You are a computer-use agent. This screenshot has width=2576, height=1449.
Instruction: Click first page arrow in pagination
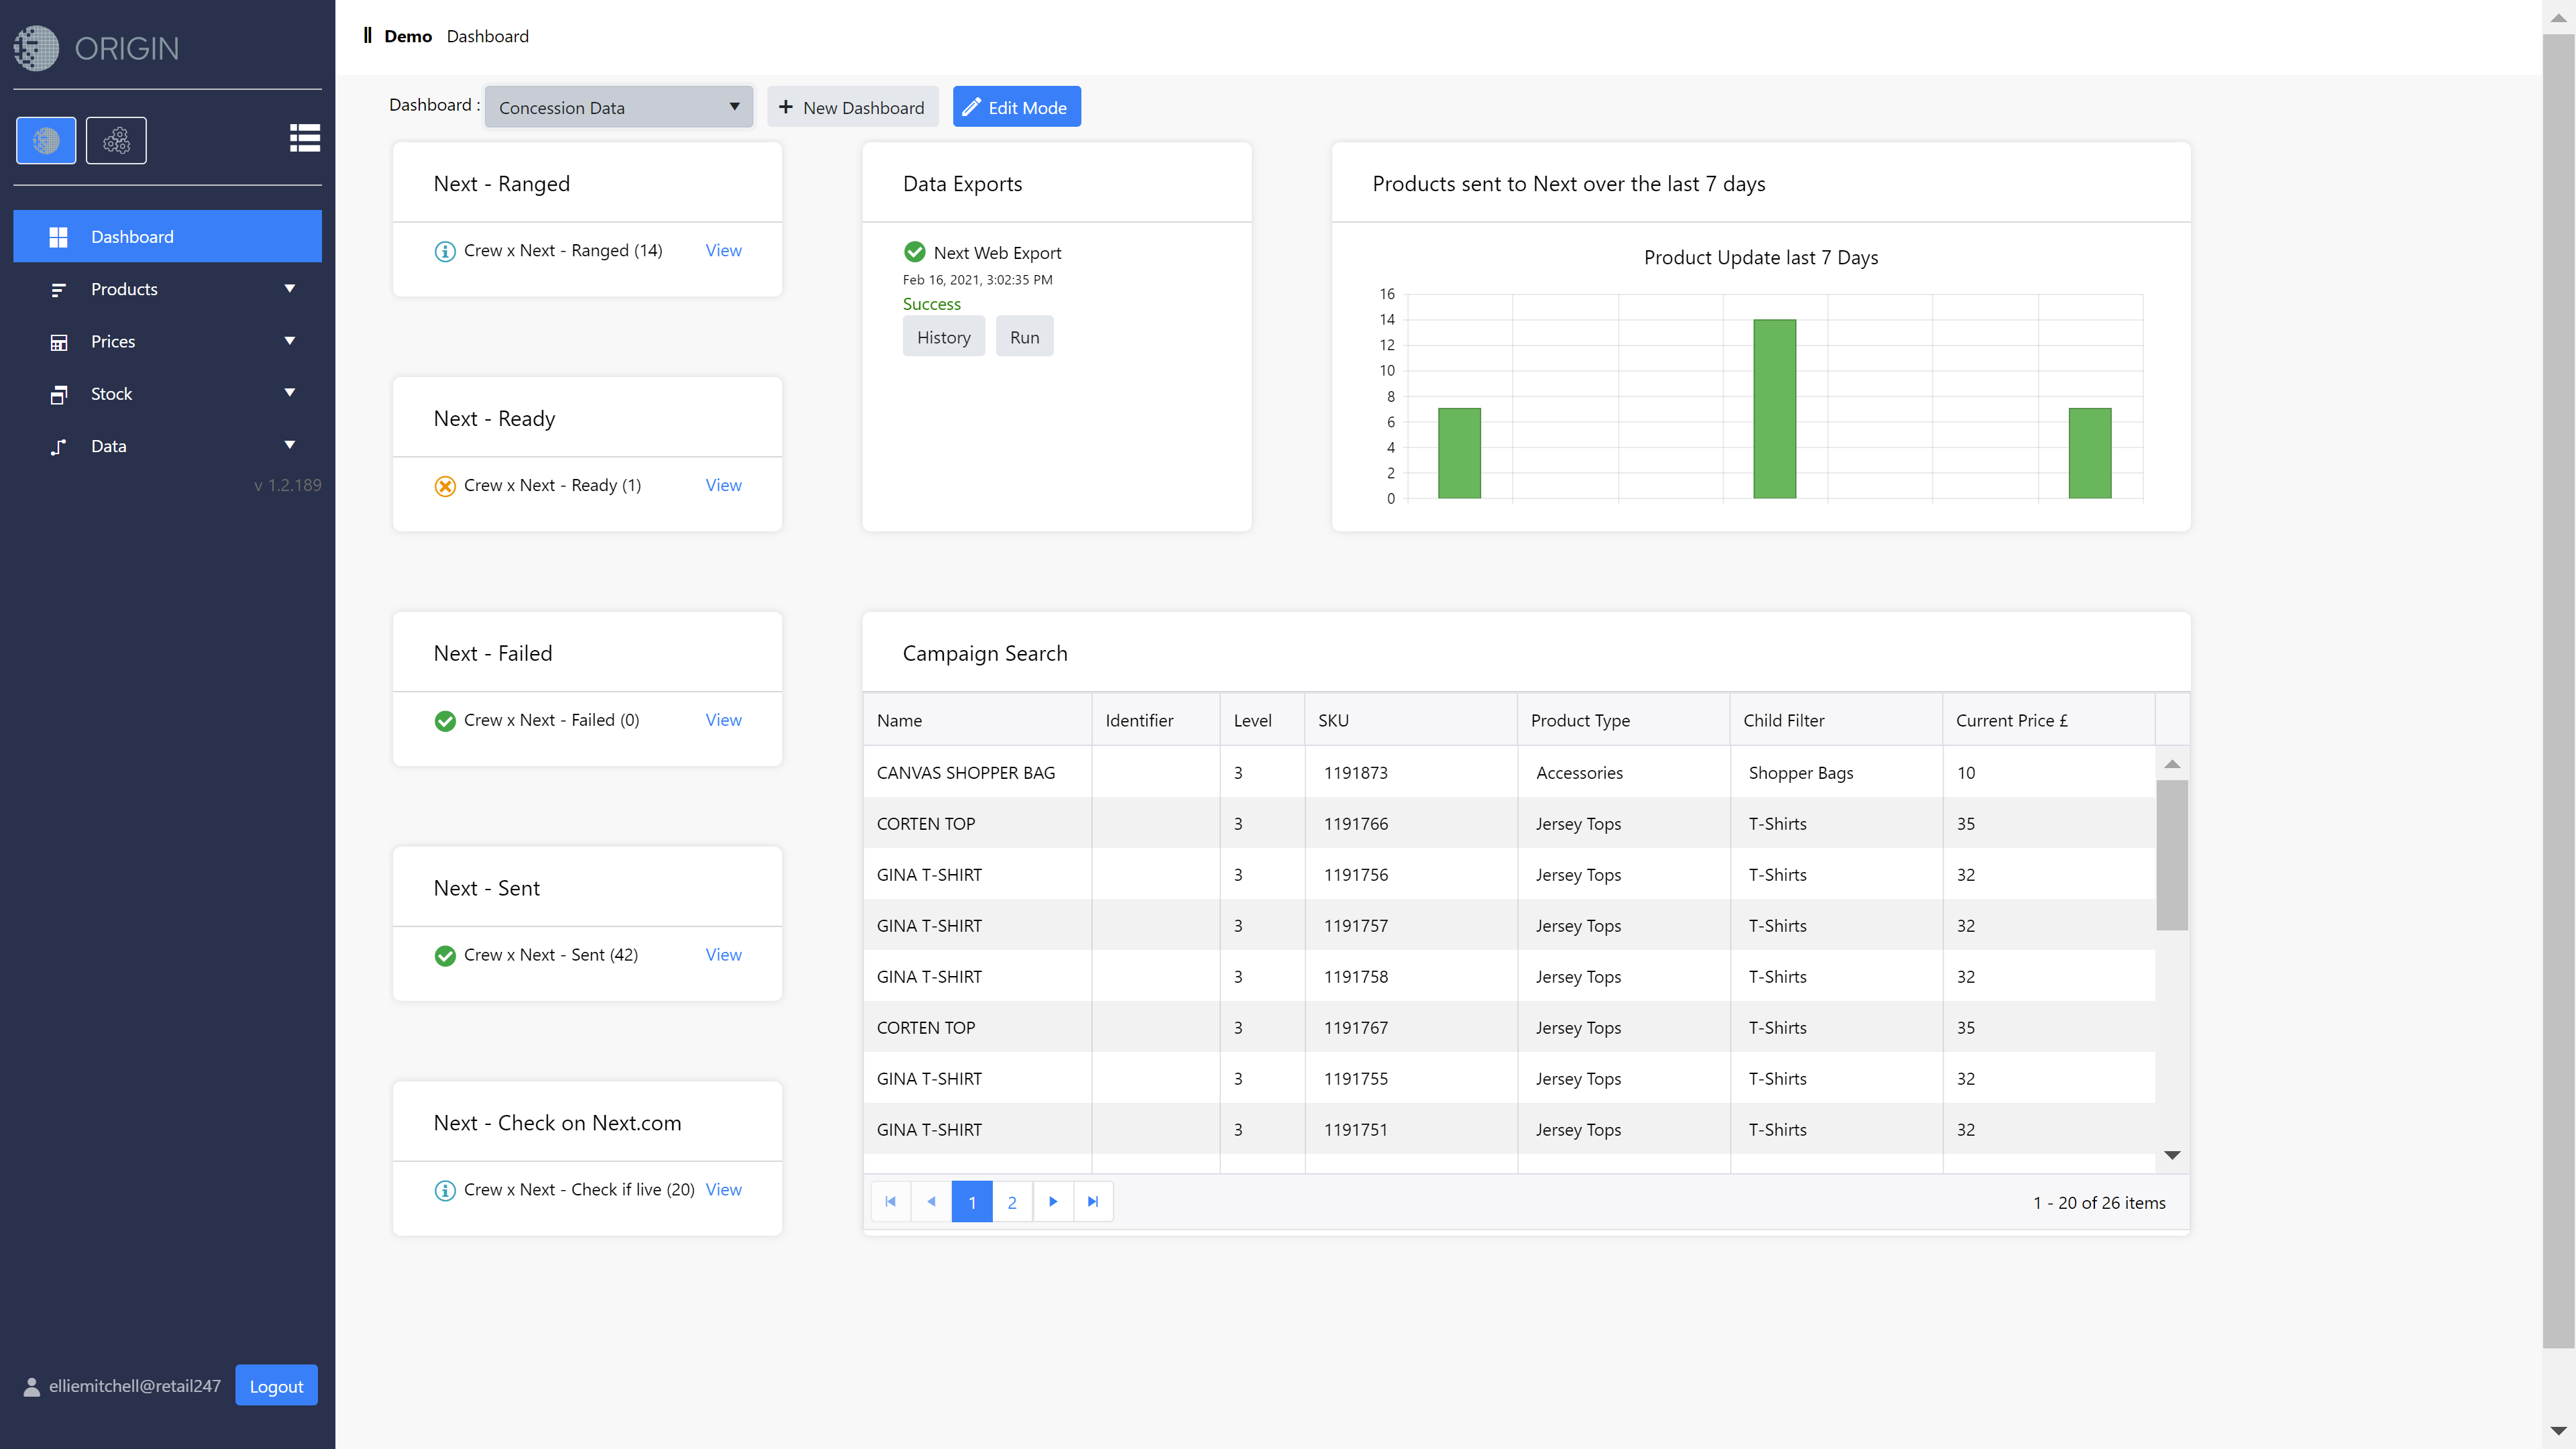point(890,1202)
